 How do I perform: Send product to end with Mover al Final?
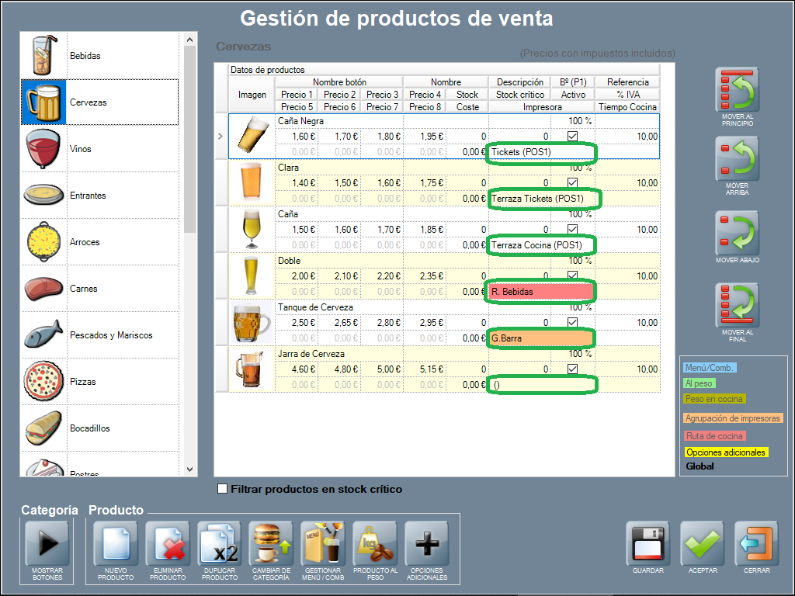pyautogui.click(x=737, y=307)
